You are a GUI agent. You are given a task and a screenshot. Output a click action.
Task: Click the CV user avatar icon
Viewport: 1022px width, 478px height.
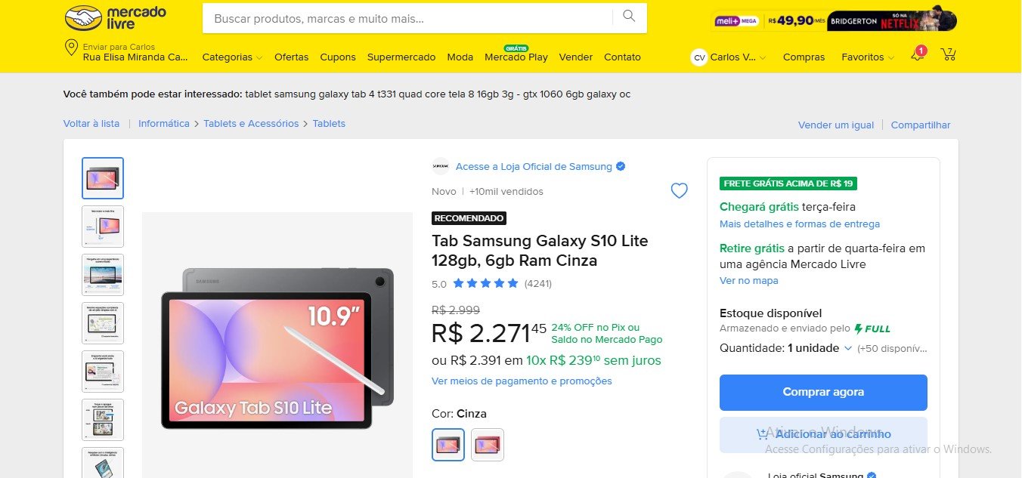[699, 57]
